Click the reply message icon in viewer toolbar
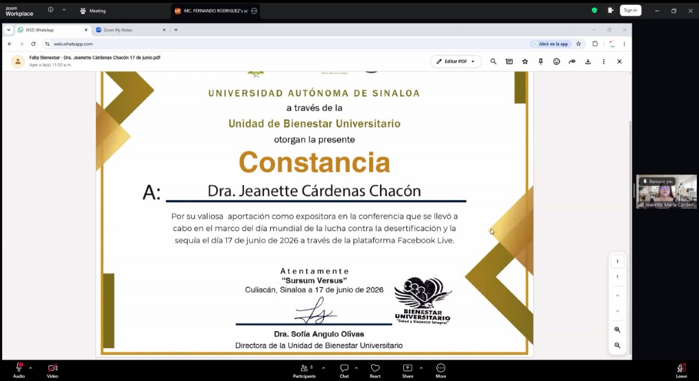The width and height of the screenshot is (699, 381). [509, 62]
